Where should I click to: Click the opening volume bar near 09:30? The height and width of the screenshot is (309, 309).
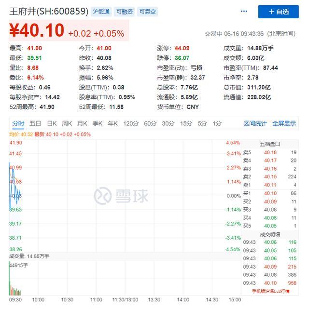tap(9, 278)
